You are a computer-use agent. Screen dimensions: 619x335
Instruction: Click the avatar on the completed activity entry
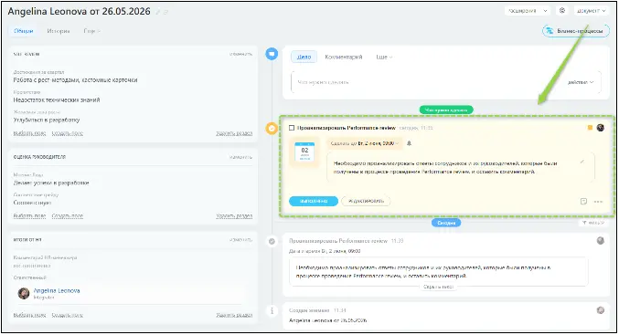tap(601, 240)
